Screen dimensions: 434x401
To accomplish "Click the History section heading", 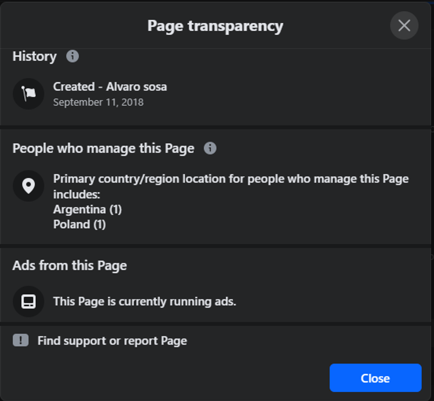I will [x=35, y=56].
